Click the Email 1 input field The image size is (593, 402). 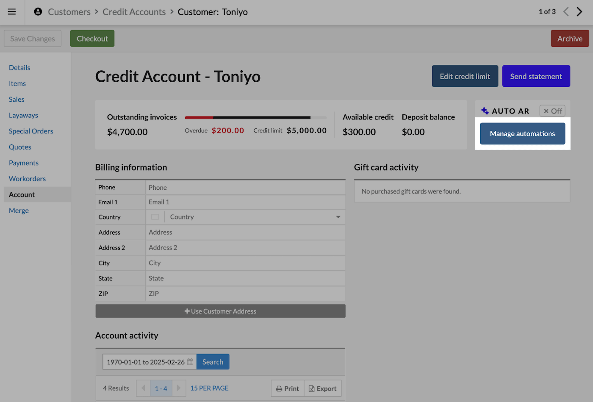(x=245, y=202)
